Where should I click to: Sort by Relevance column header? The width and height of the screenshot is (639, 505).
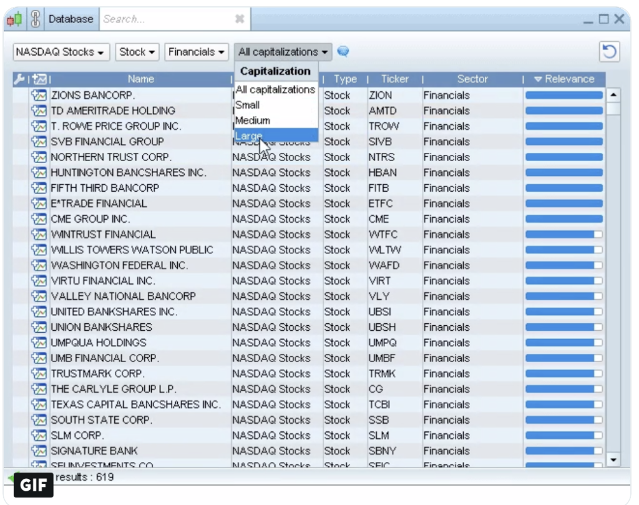tap(564, 79)
